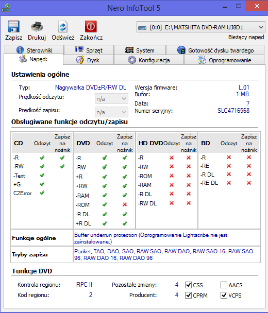Click the BD -R read cross

point(229,158)
